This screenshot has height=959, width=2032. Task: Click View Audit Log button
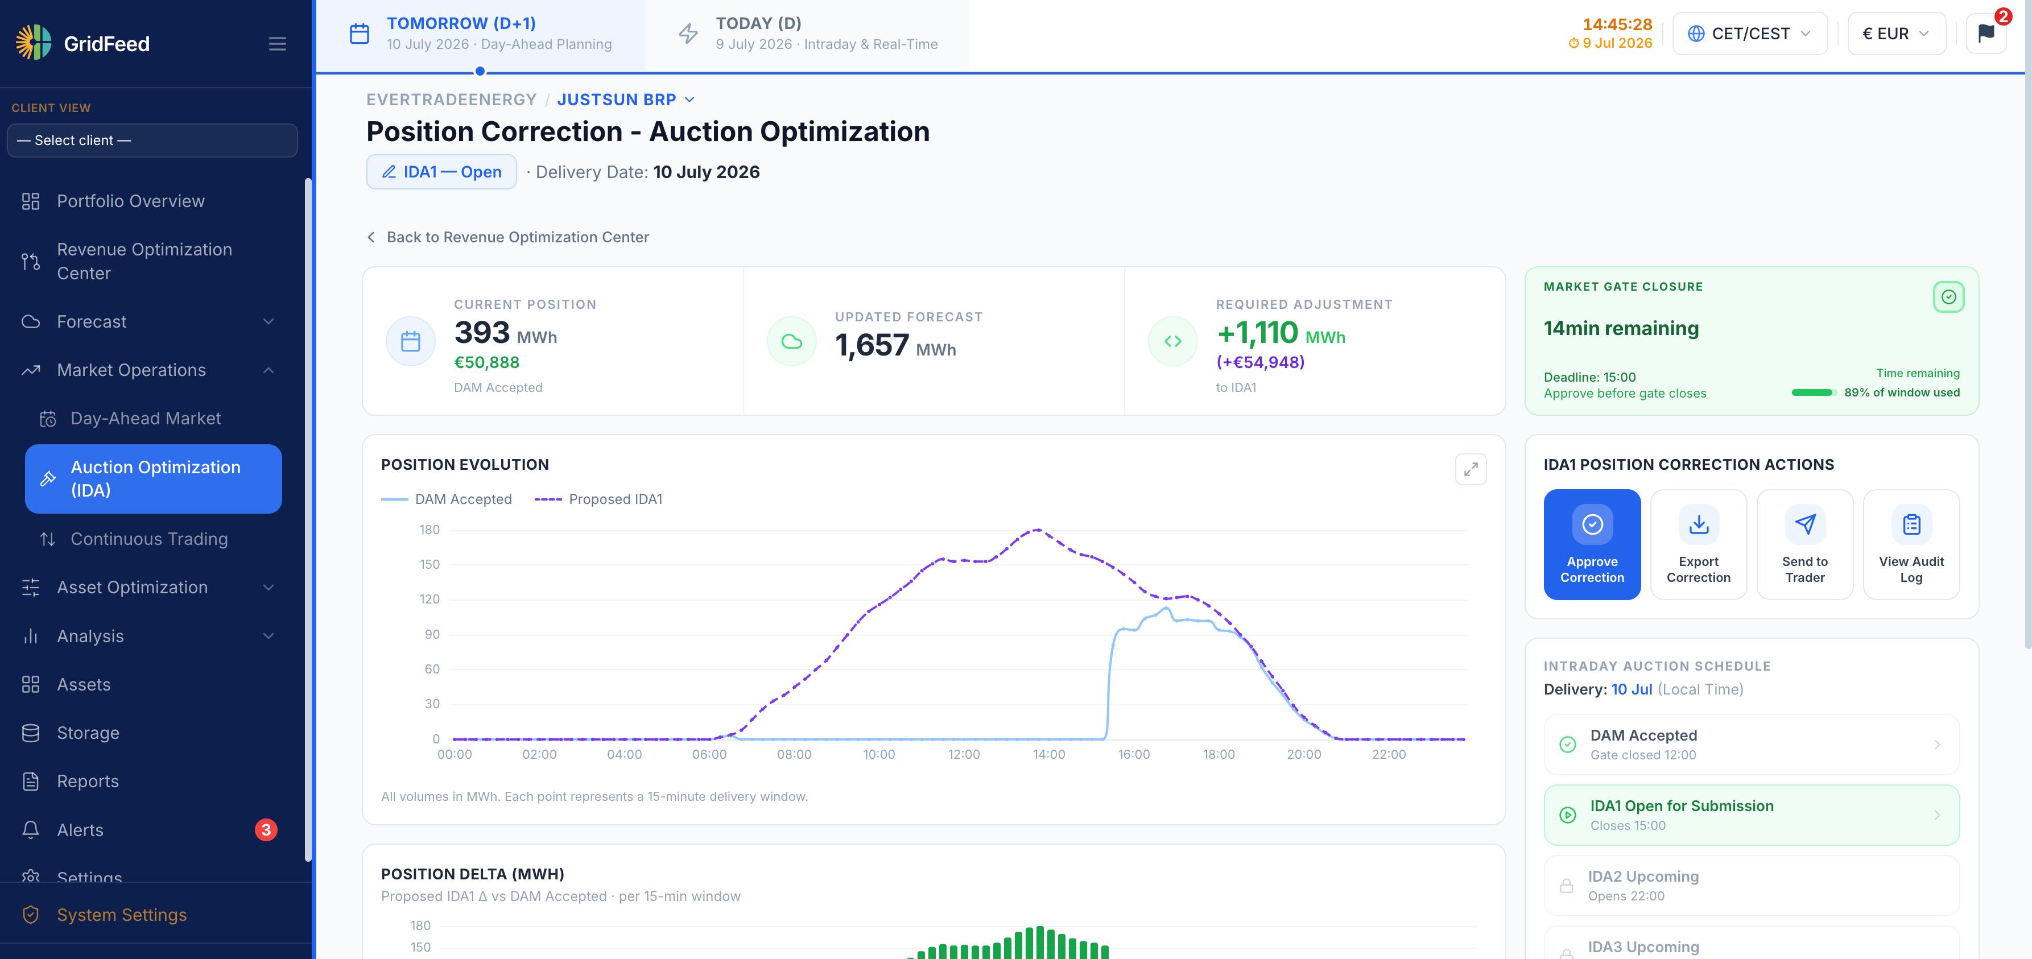pos(1911,544)
